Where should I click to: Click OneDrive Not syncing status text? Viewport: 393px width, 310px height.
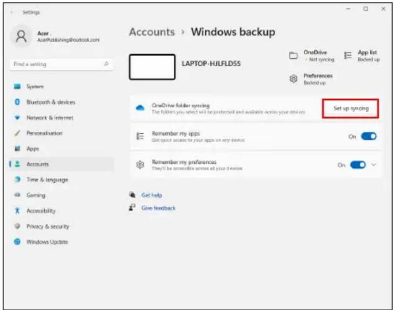click(319, 56)
